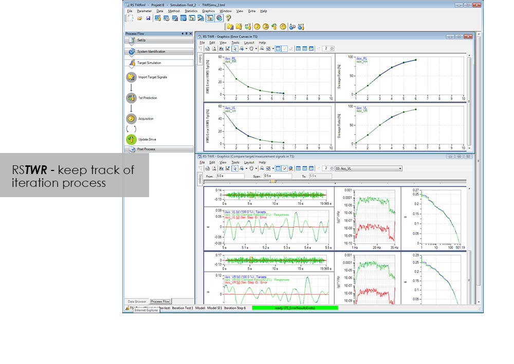
Task: Click the Target Simulation section button
Action: point(159,63)
